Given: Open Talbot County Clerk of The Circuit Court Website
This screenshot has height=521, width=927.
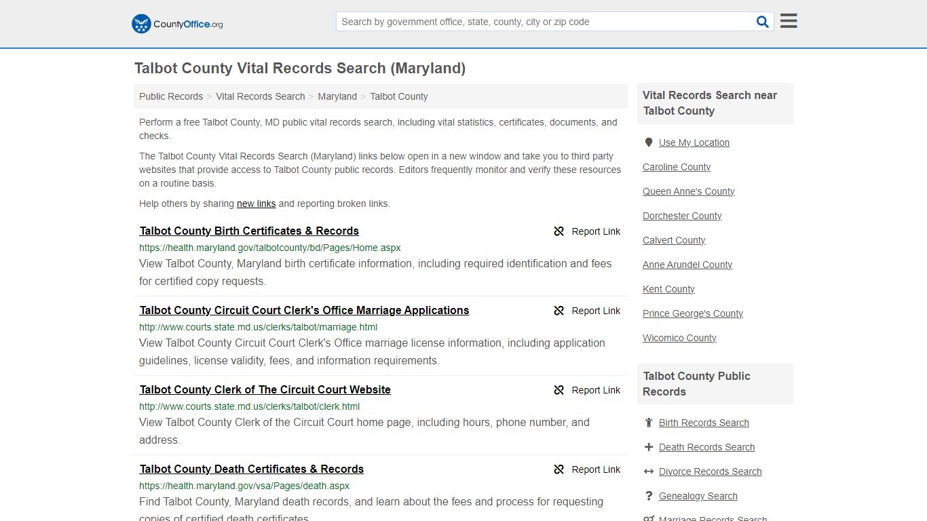Looking at the screenshot, I should pyautogui.click(x=265, y=389).
